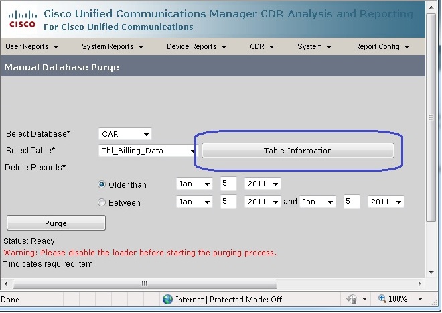Open the Between start year dropdown
Screen dimensions: 442x313
point(263,202)
